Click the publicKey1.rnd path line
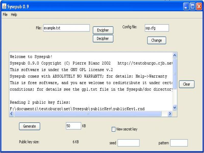Screen dimensions: 204x153 [x=77, y=109]
